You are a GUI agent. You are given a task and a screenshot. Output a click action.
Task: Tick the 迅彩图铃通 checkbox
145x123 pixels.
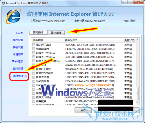tap(34, 81)
